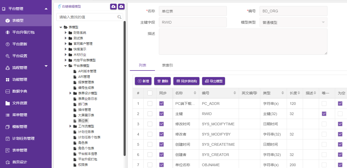Uncheck 同步 checkbox for PC_ADDR row

(x=162, y=104)
